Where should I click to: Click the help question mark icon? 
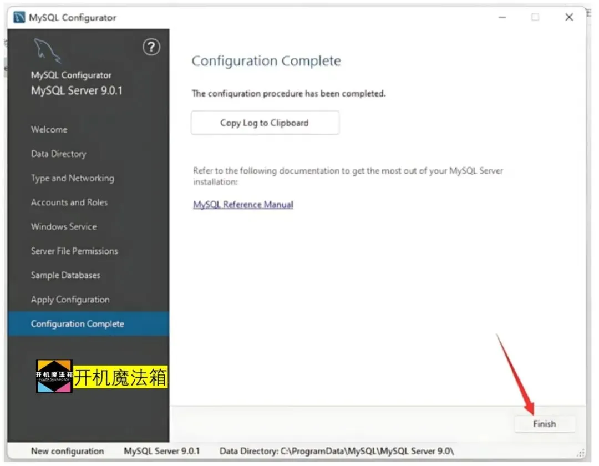click(x=151, y=47)
